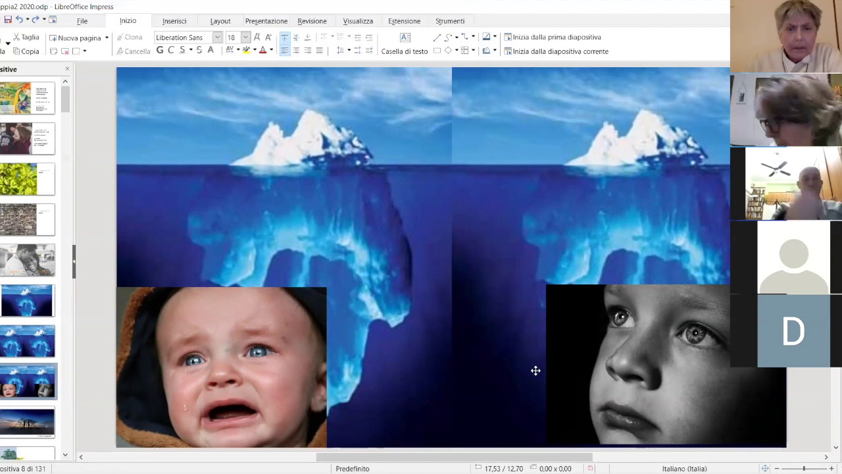This screenshot has height=474, width=842.
Task: Clear formatting with Cancella
Action: [133, 51]
